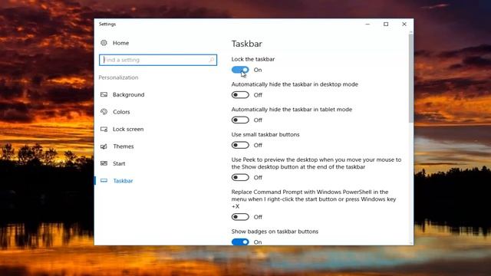Click the Settings window title text
Viewport: 491px width, 276px height.
(107, 24)
